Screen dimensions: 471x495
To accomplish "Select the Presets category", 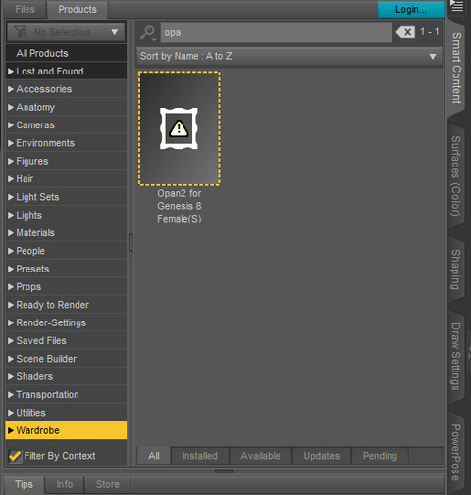I will pos(66,269).
